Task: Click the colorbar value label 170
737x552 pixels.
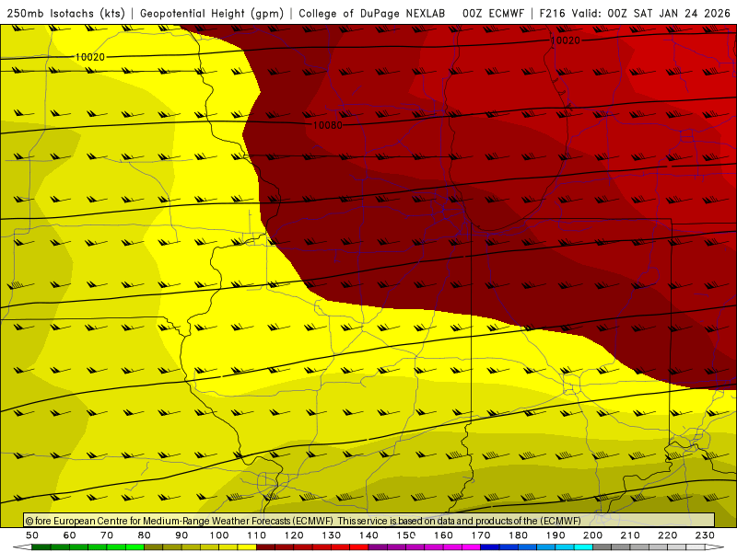Action: tap(480, 535)
